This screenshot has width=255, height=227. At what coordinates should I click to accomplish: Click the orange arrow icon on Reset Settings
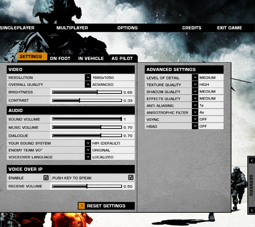coord(82,206)
